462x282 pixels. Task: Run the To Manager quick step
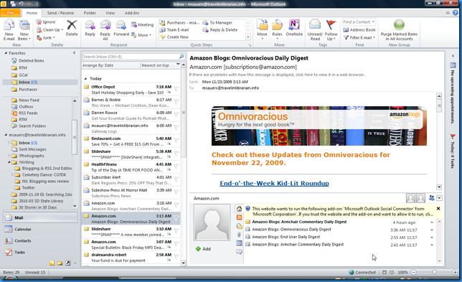(217, 22)
